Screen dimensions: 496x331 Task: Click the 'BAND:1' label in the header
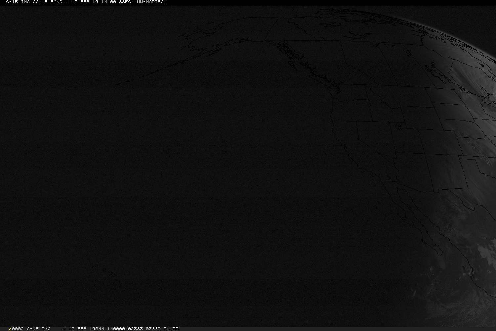tap(60, 2)
